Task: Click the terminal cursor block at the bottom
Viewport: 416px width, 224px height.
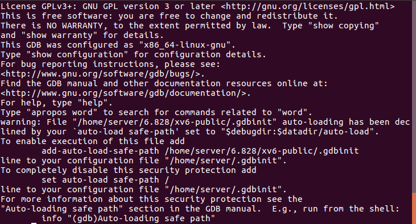Action: (34, 223)
